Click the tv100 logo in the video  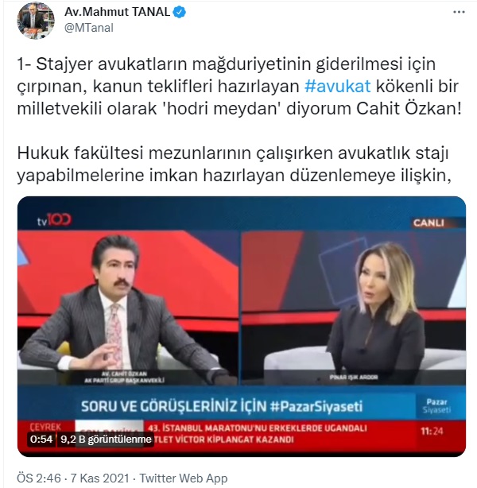[54, 220]
